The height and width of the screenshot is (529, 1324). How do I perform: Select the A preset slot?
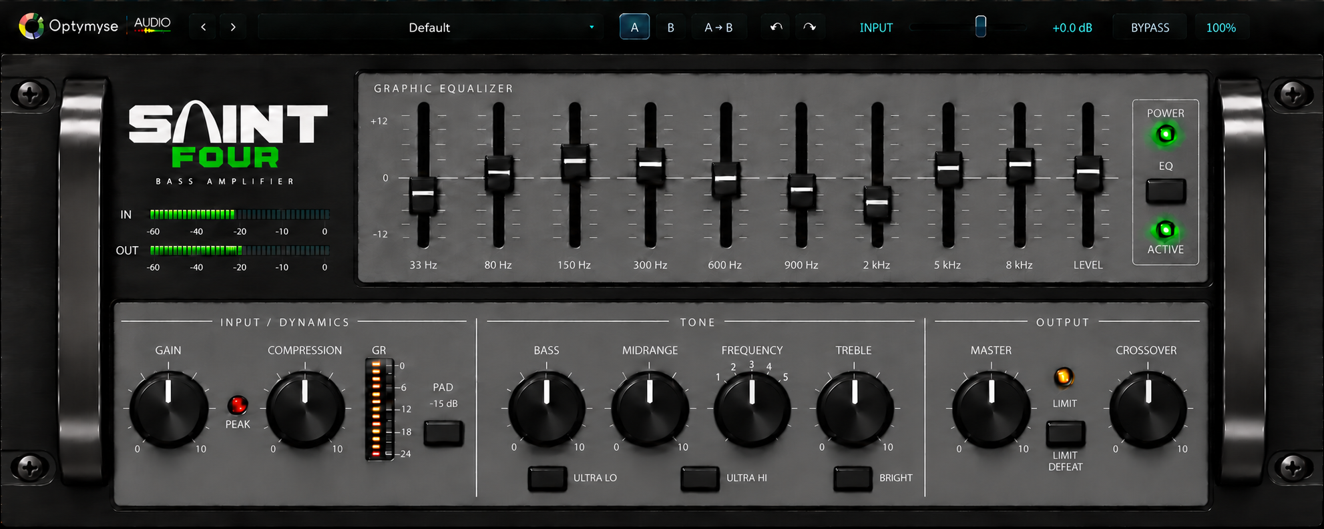pos(634,27)
